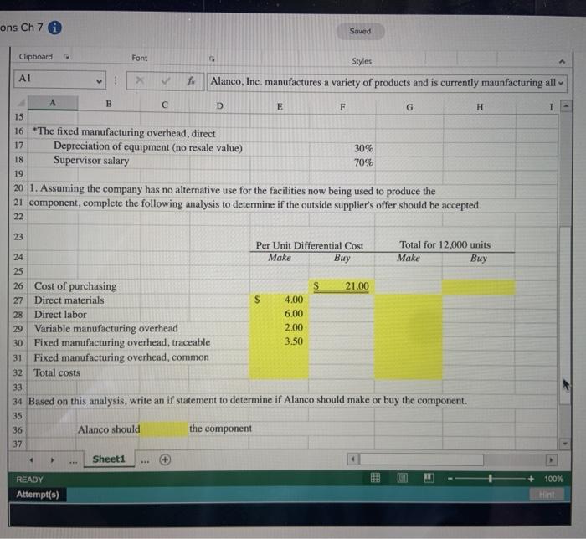Click the Attempt(s) label
586x539 pixels.
point(38,495)
